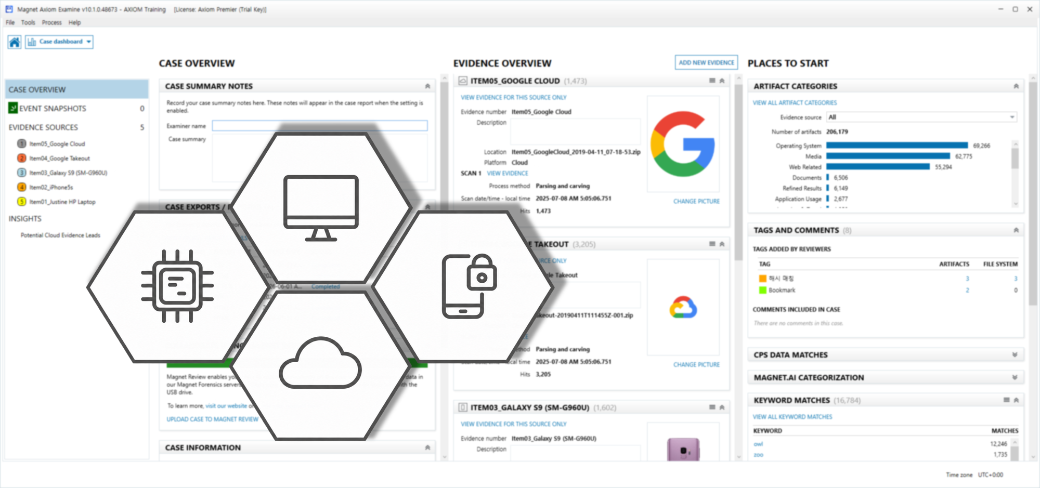Screen dimensions: 1040x488
Task: Click the orange tag color swatch
Action: (x=762, y=279)
